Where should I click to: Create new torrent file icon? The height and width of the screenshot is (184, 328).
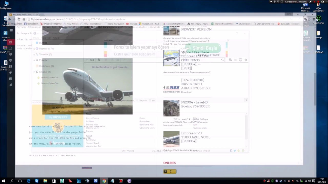(x=99, y=60)
